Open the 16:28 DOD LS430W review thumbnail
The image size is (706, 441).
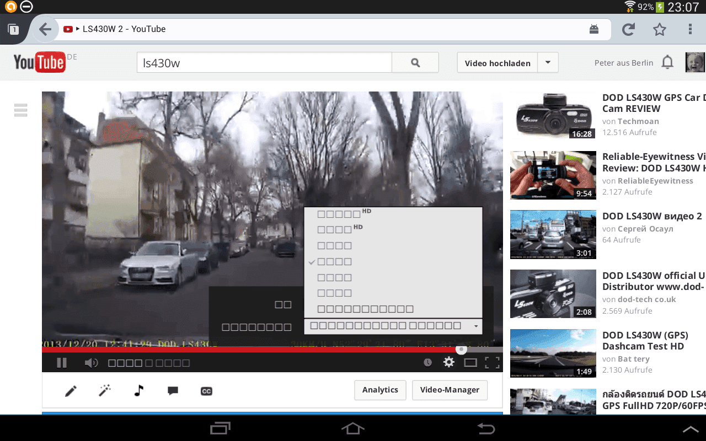[553, 115]
